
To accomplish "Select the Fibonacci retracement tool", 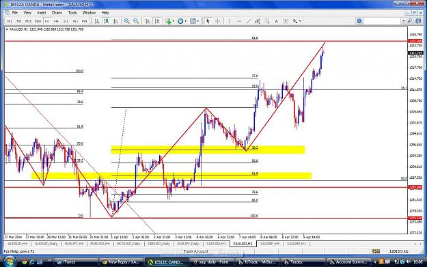I will (267, 21).
